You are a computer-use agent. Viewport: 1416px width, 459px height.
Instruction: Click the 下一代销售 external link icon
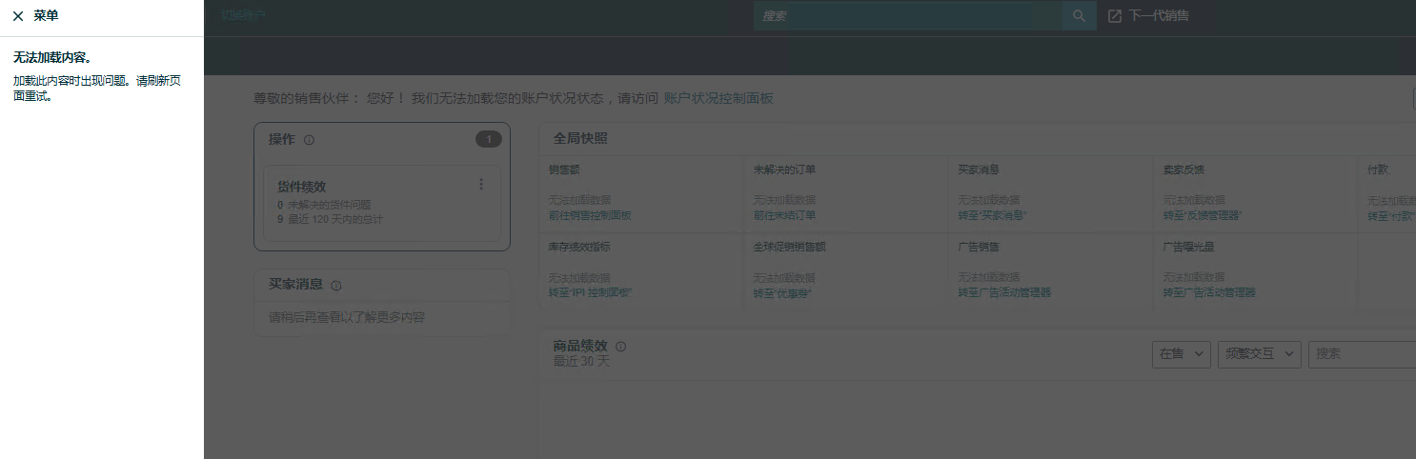[x=1115, y=16]
